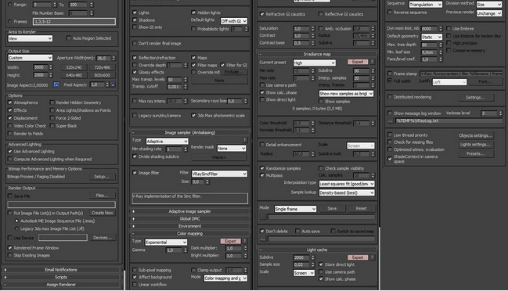
Task: Toggle Refractive GI caustics checkbox
Action: coord(262,14)
